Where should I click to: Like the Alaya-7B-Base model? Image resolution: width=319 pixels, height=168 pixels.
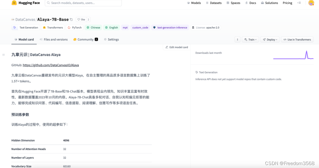[81, 20]
